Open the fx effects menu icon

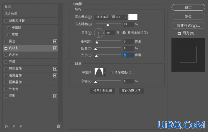tap(7, 126)
